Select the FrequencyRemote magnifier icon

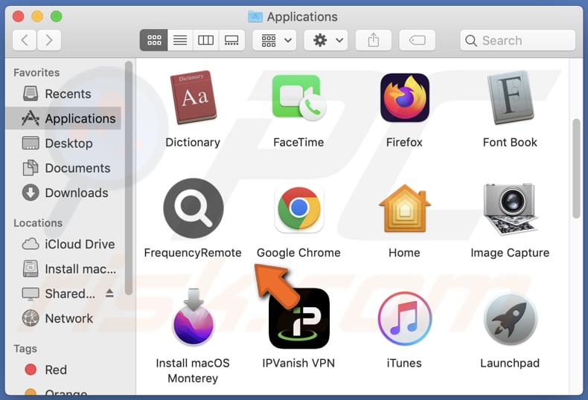point(193,208)
